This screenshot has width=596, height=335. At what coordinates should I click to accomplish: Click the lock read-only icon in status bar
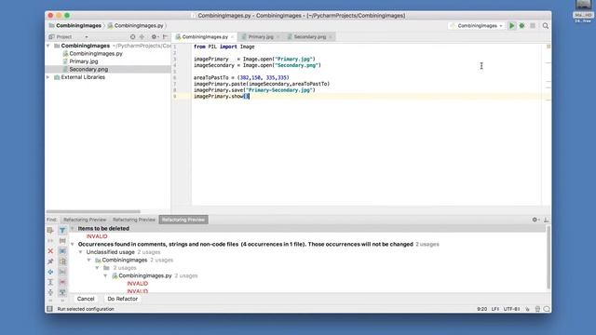528,309
